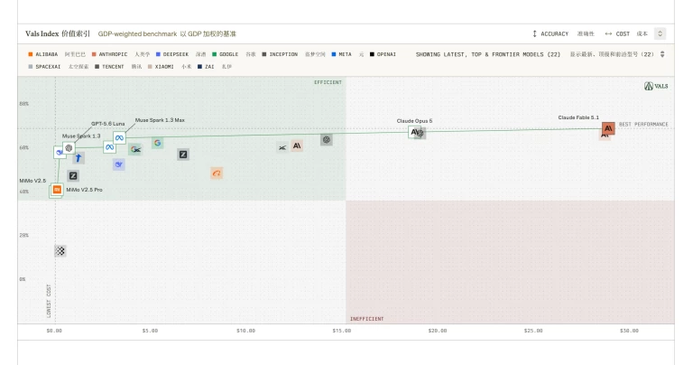Select the Meta marker for Muse Spark 1.3 Max
Viewport: 693px width, 365px height.
(x=119, y=137)
